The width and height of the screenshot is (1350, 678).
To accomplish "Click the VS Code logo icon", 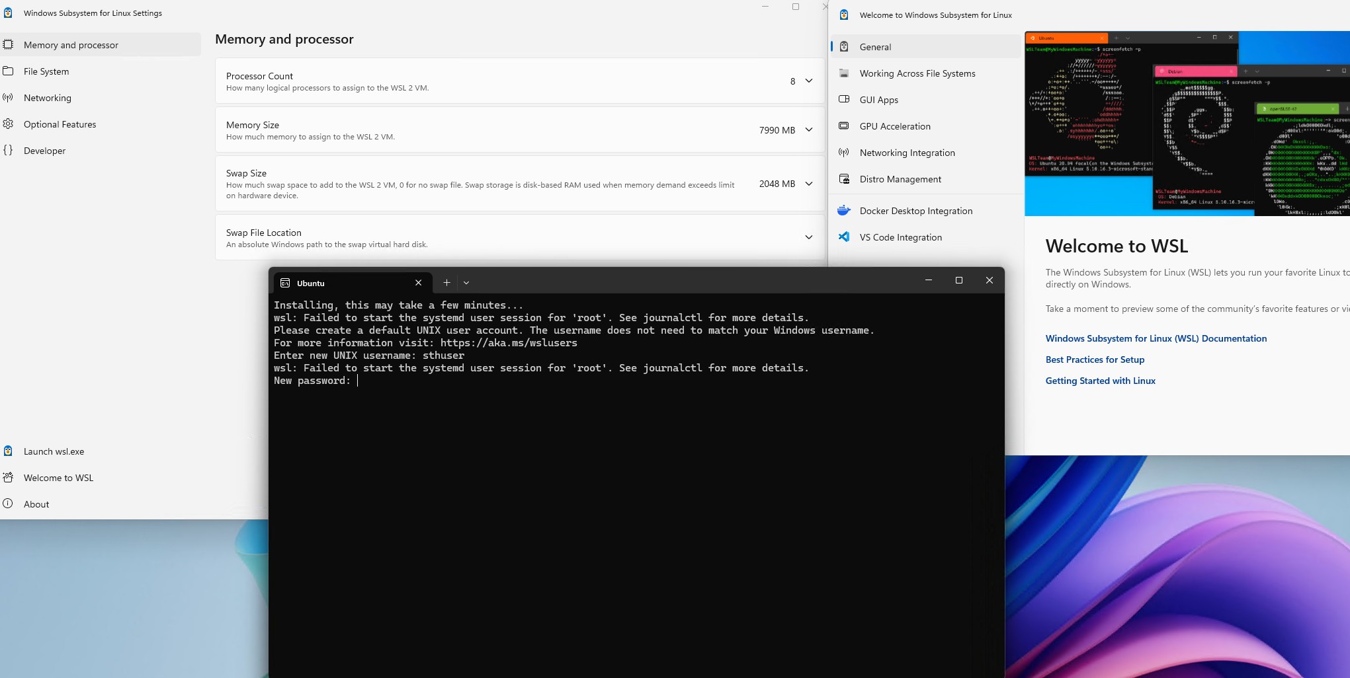I will 844,237.
